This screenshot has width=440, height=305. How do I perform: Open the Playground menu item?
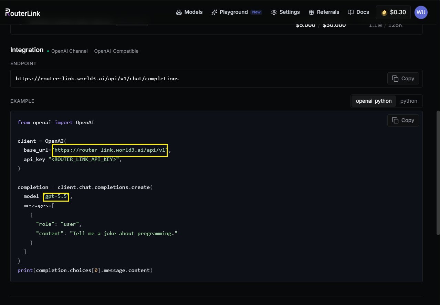click(230, 12)
